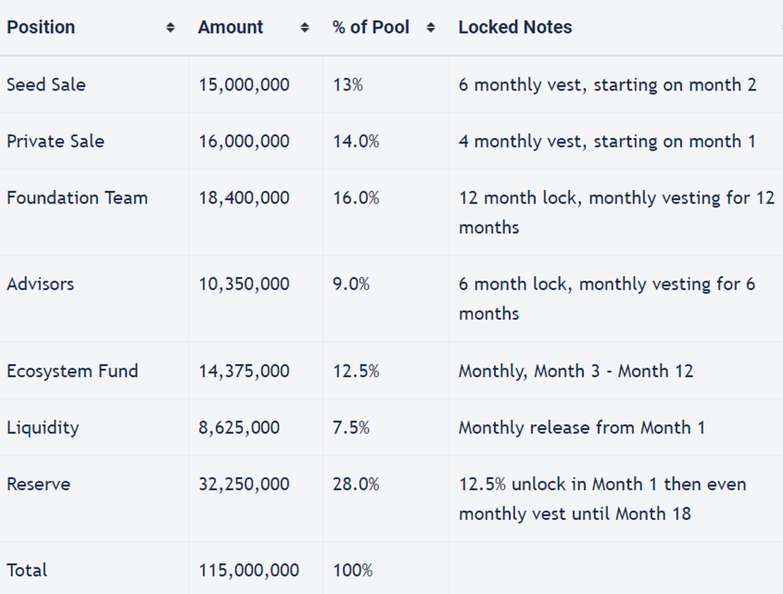Select the Seed Sale row label
The width and height of the screenshot is (783, 594).
[x=46, y=85]
